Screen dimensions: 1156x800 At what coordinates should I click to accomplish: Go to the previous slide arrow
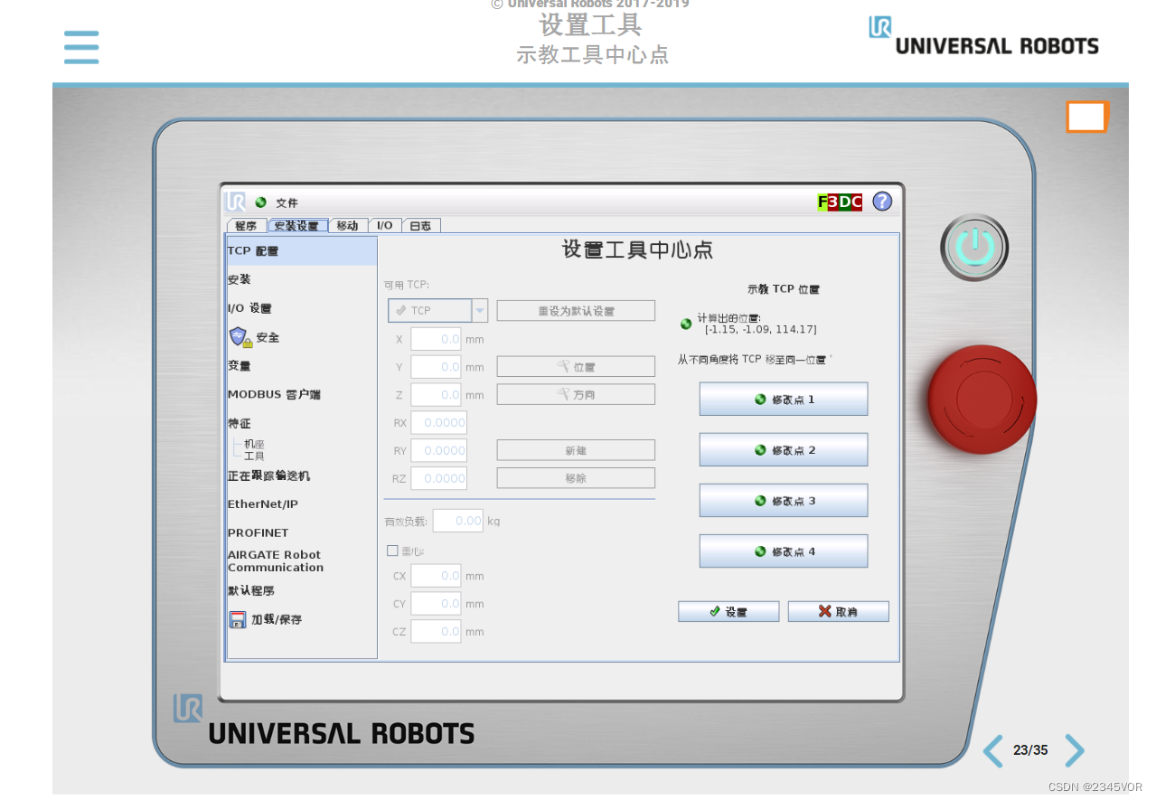[992, 750]
